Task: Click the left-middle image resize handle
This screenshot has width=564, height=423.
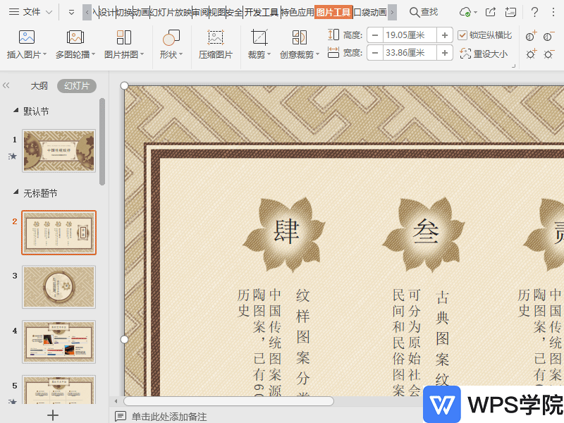Action: [124, 339]
